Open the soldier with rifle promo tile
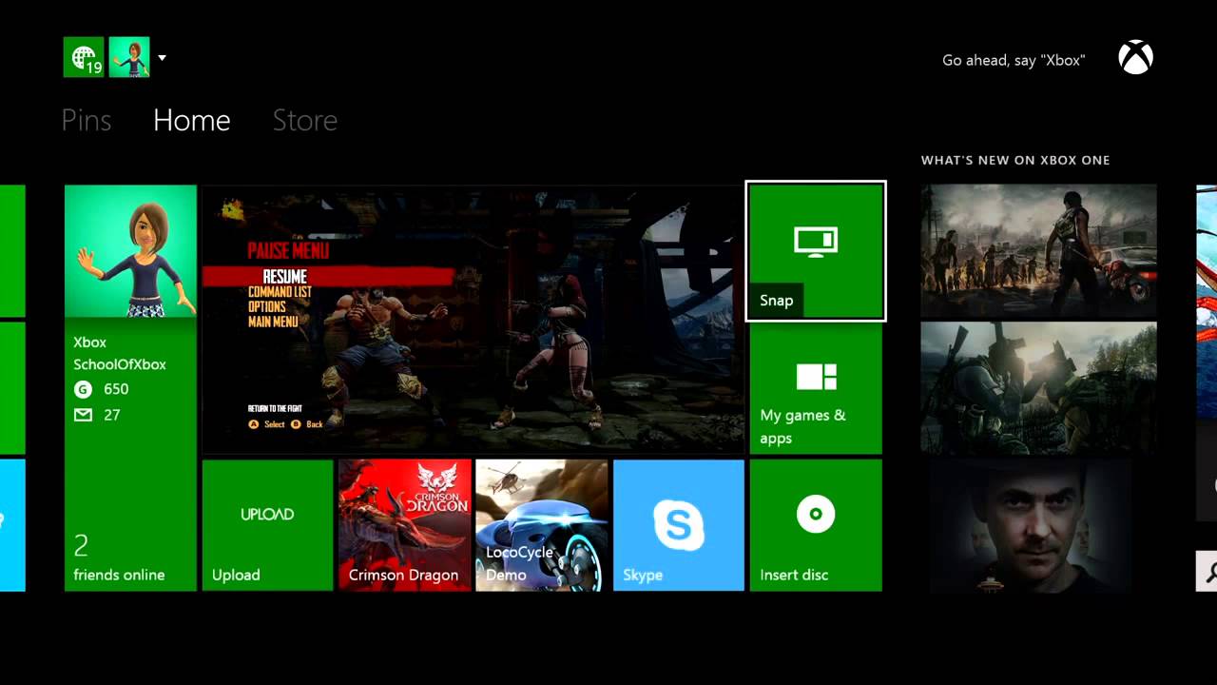 pos(1038,388)
